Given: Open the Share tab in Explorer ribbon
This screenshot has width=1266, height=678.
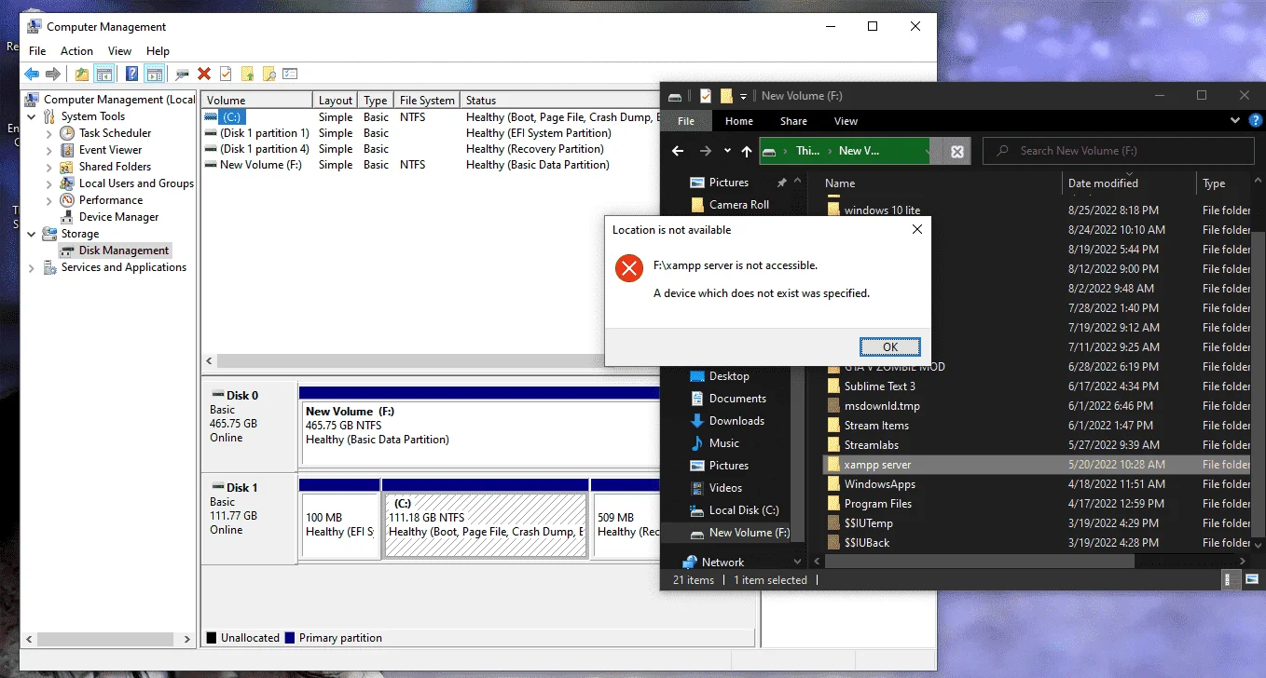Looking at the screenshot, I should point(793,121).
